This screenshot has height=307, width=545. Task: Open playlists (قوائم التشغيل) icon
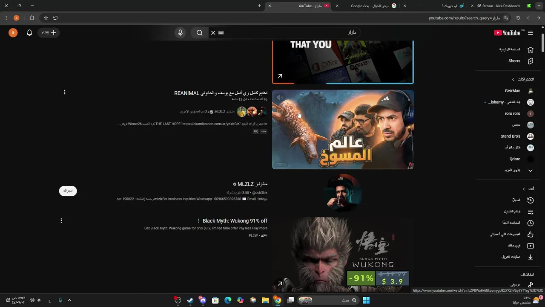pyautogui.click(x=531, y=211)
